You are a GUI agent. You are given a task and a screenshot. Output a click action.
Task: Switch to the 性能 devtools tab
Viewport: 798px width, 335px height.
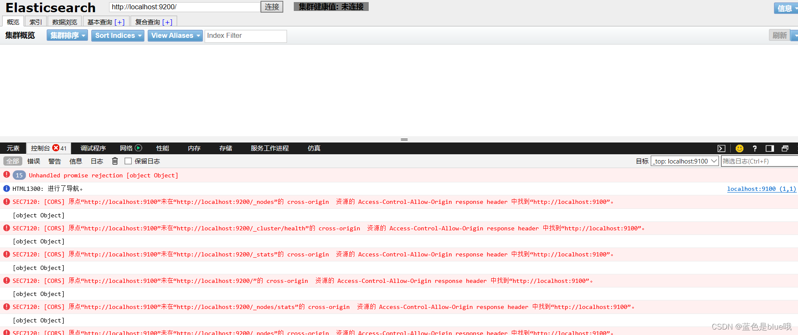pyautogui.click(x=162, y=148)
